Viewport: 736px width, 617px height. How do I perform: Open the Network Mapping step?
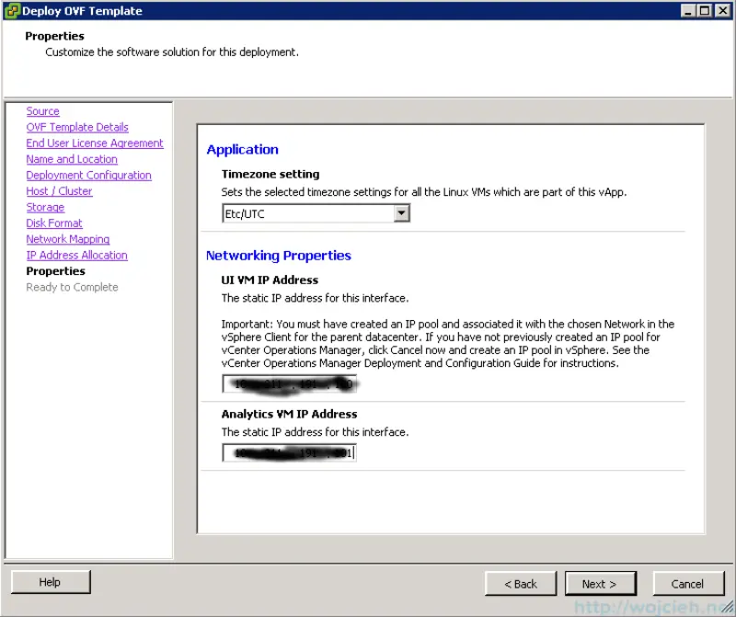point(67,239)
